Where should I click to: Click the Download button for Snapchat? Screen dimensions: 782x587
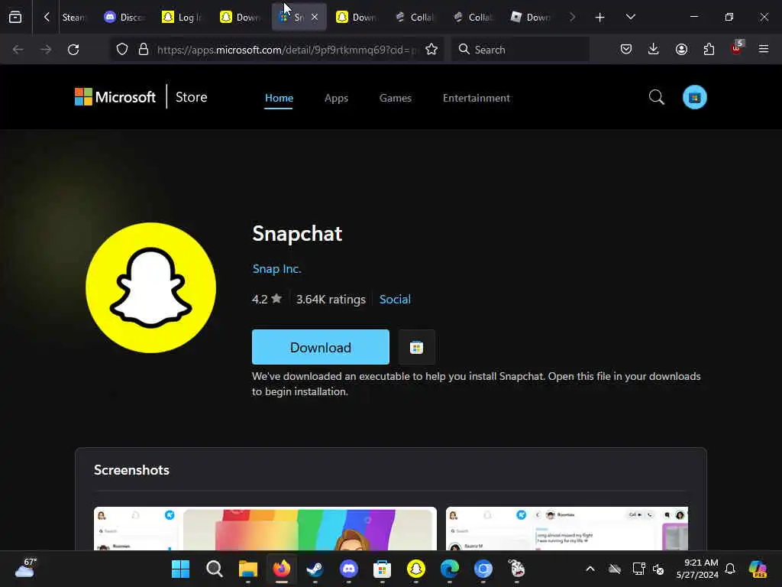click(x=321, y=347)
